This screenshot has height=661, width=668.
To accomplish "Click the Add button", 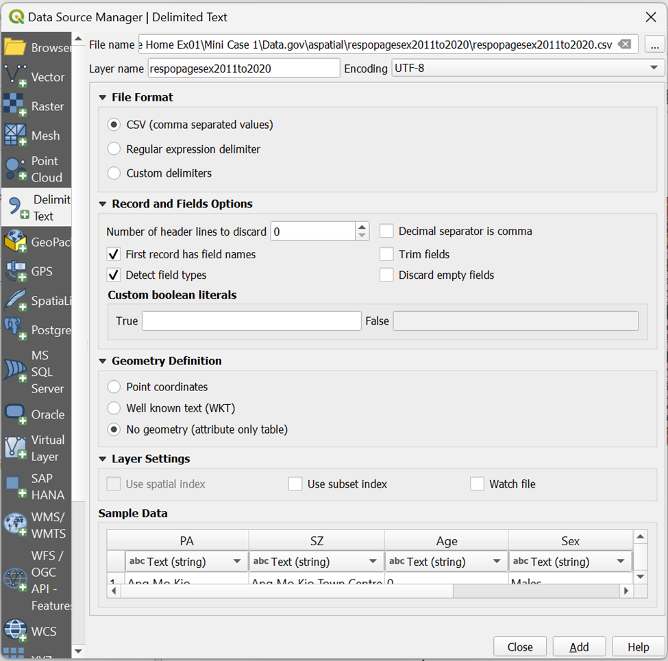I will tap(579, 647).
